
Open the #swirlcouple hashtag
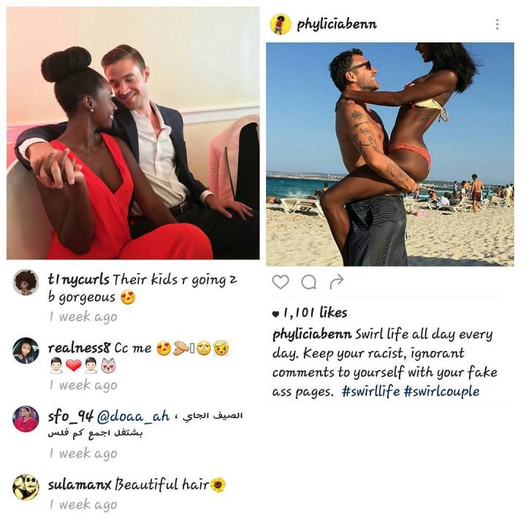[x=442, y=392]
